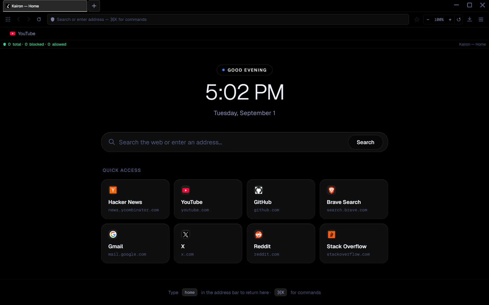The height and width of the screenshot is (305, 489).
Task: Click the '0 total' tracker count
Action: click(x=15, y=44)
